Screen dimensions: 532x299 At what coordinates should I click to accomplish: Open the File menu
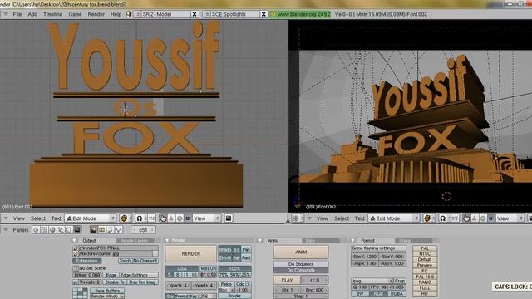(17, 14)
